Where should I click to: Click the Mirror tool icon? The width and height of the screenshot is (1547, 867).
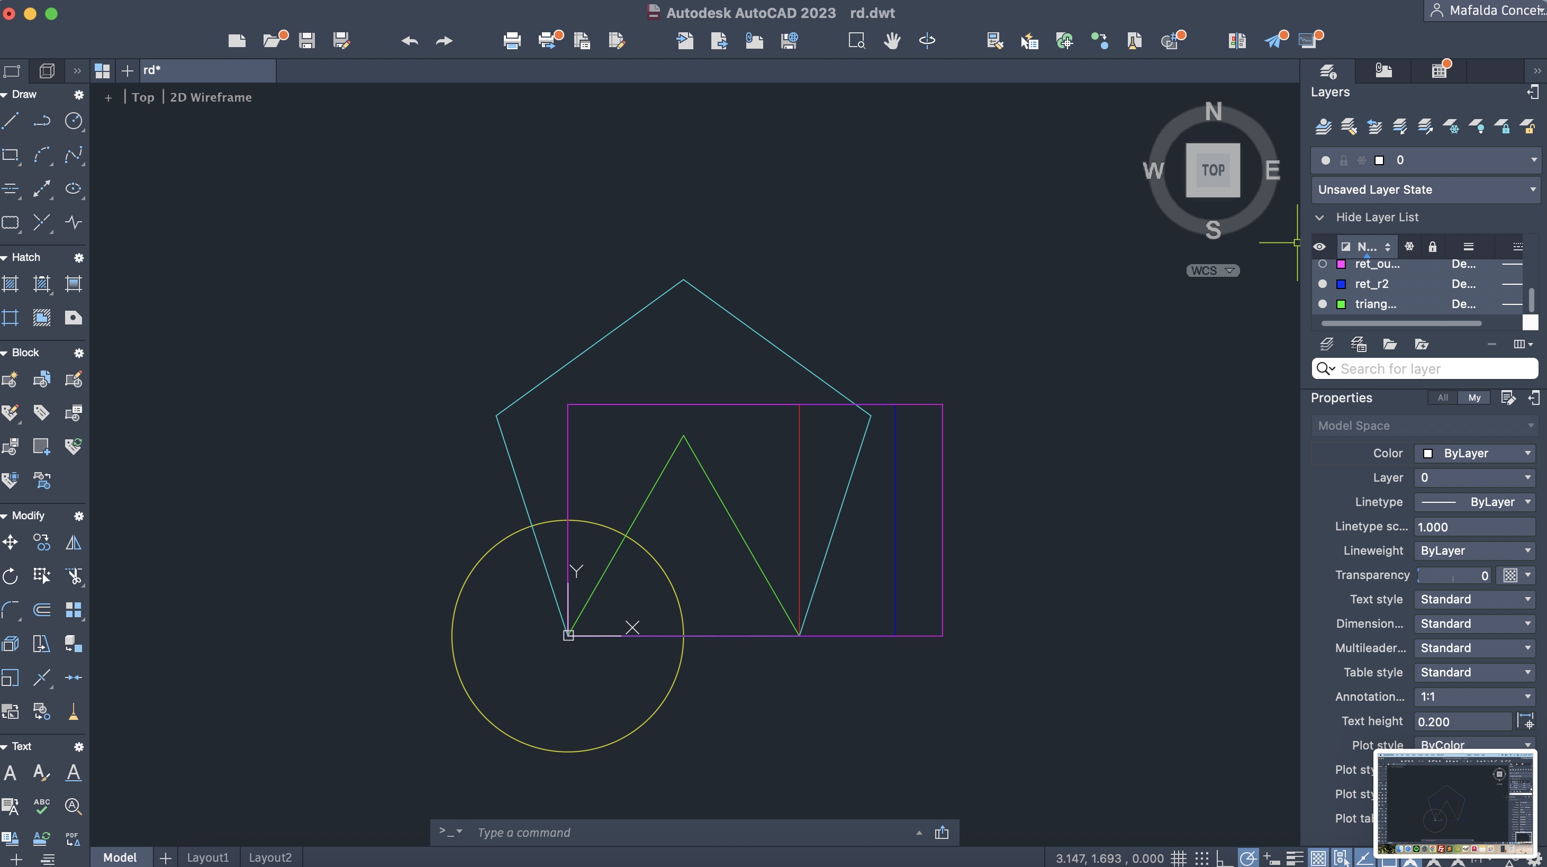[x=73, y=543]
